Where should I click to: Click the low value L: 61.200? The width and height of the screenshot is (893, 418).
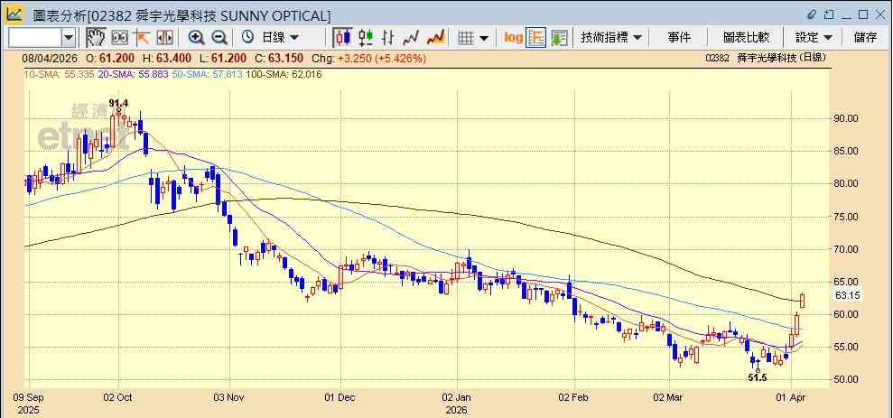[222, 58]
